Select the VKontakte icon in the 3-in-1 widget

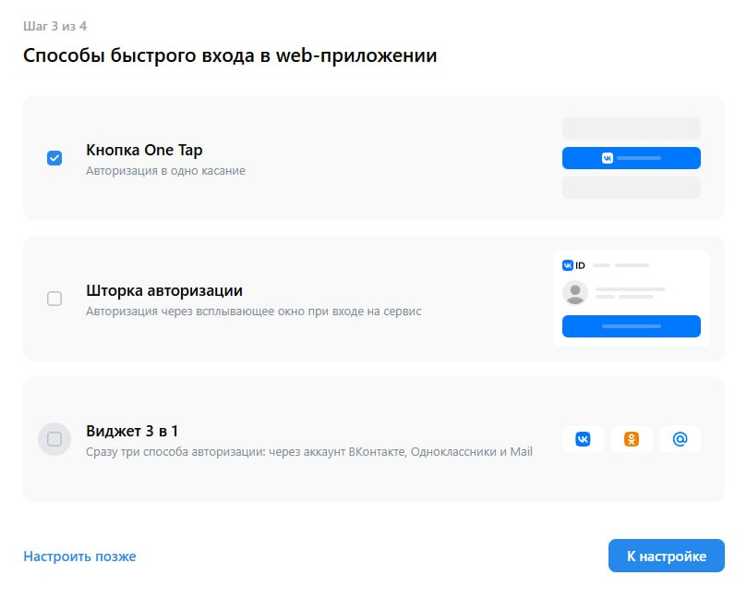coord(583,439)
